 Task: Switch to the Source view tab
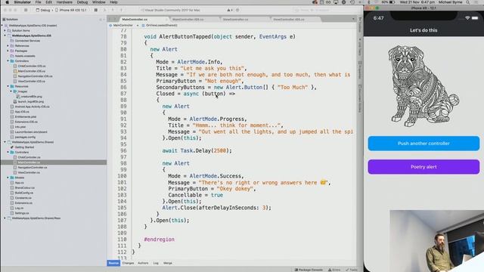[113, 263]
